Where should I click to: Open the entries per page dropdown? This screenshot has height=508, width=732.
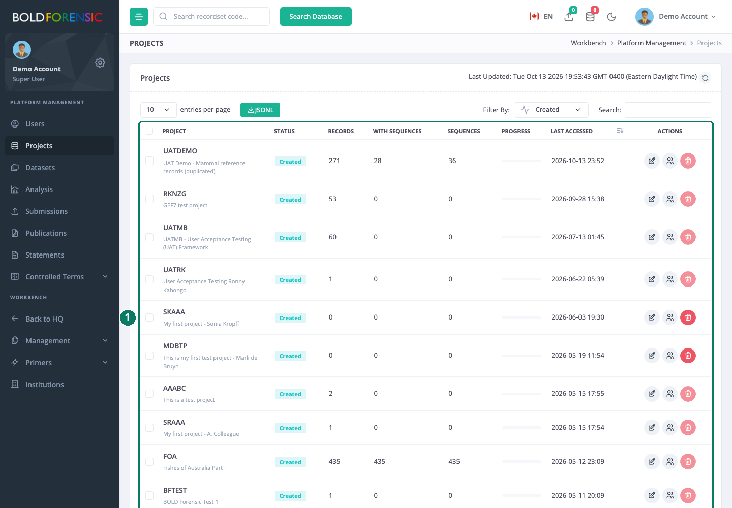[x=158, y=110]
